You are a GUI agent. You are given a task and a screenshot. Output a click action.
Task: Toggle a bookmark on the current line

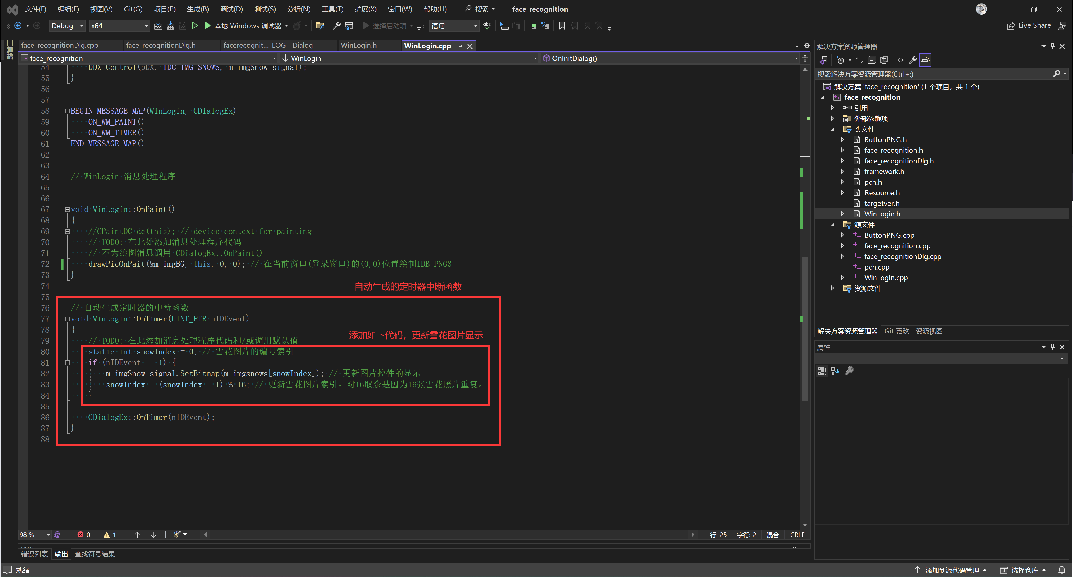[562, 25]
